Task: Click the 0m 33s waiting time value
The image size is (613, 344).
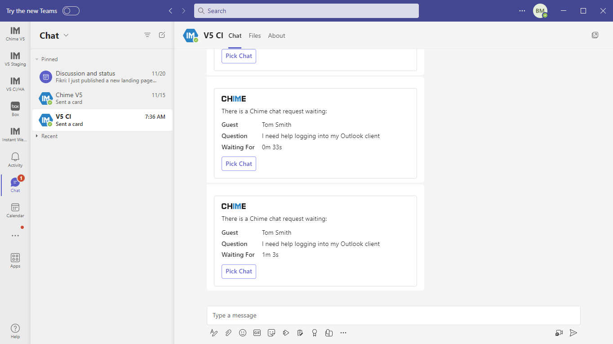Action: click(272, 147)
